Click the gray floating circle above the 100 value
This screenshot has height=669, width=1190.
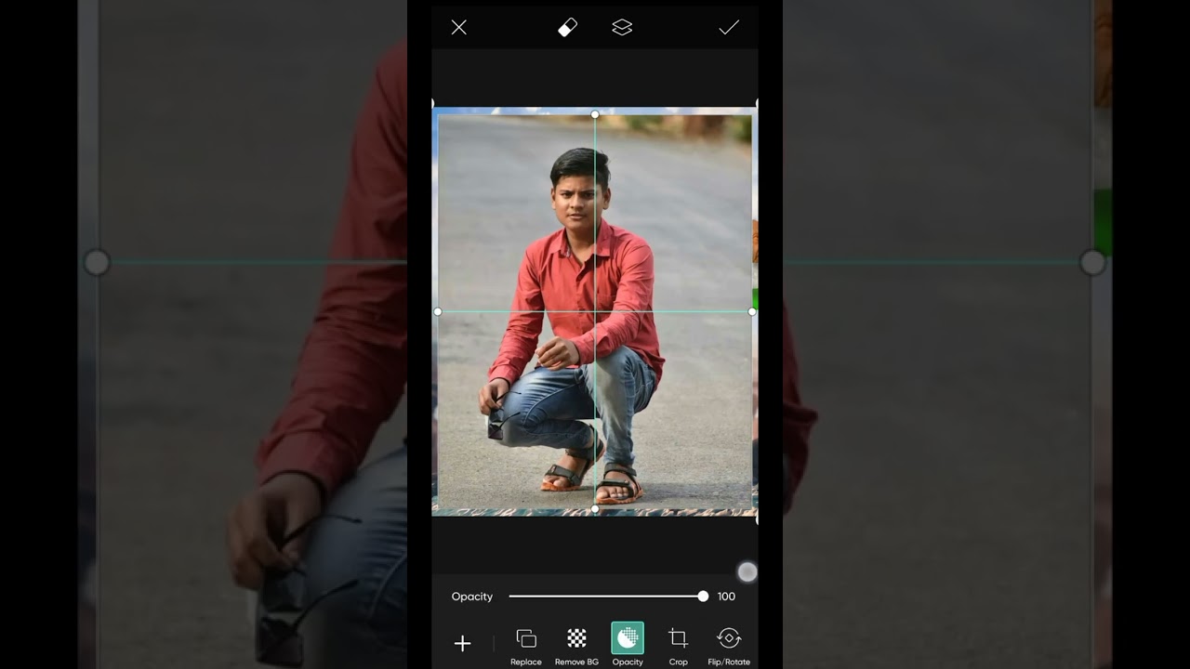click(x=747, y=572)
